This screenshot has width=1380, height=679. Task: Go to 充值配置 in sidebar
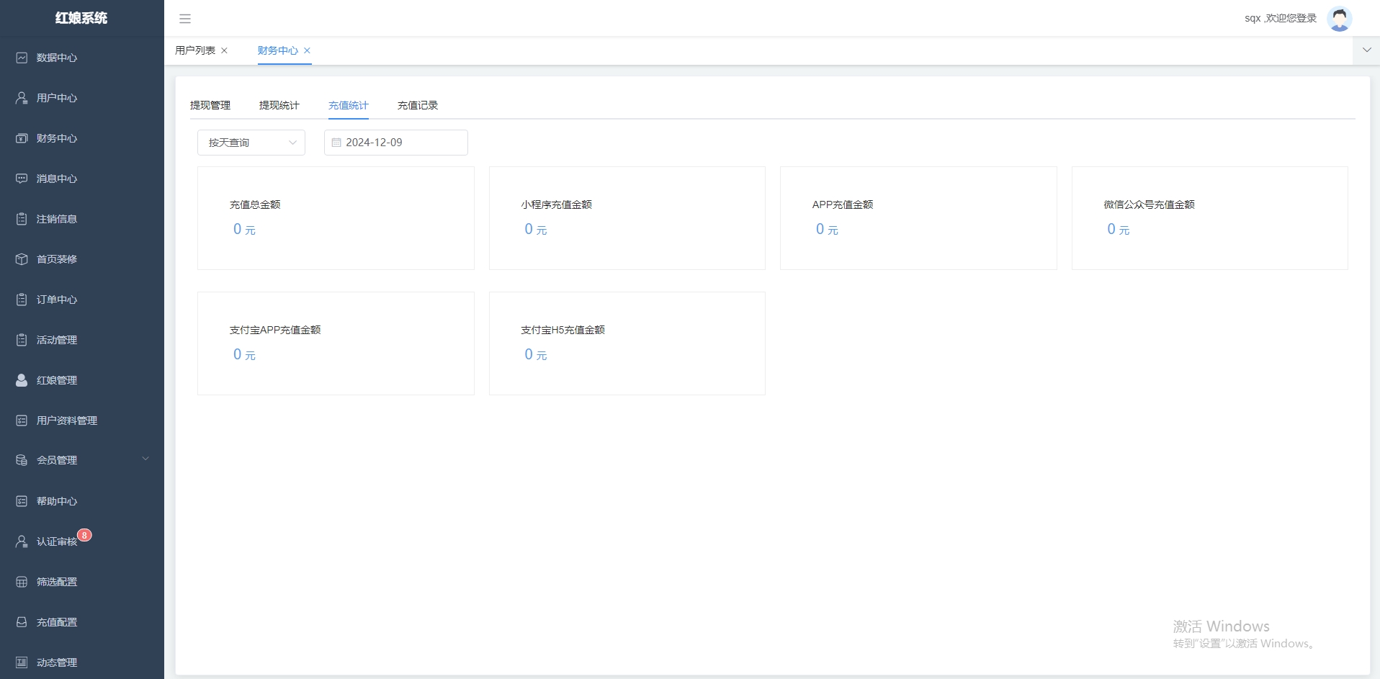point(57,622)
